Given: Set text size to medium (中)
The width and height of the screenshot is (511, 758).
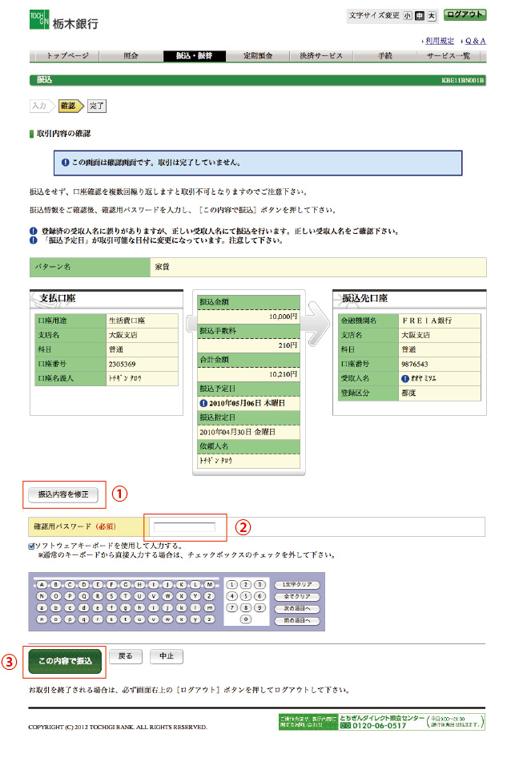Looking at the screenshot, I should [419, 16].
